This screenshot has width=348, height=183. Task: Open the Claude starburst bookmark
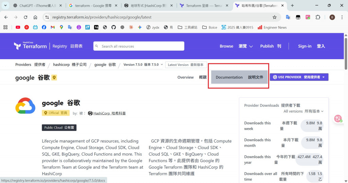pos(131,27)
